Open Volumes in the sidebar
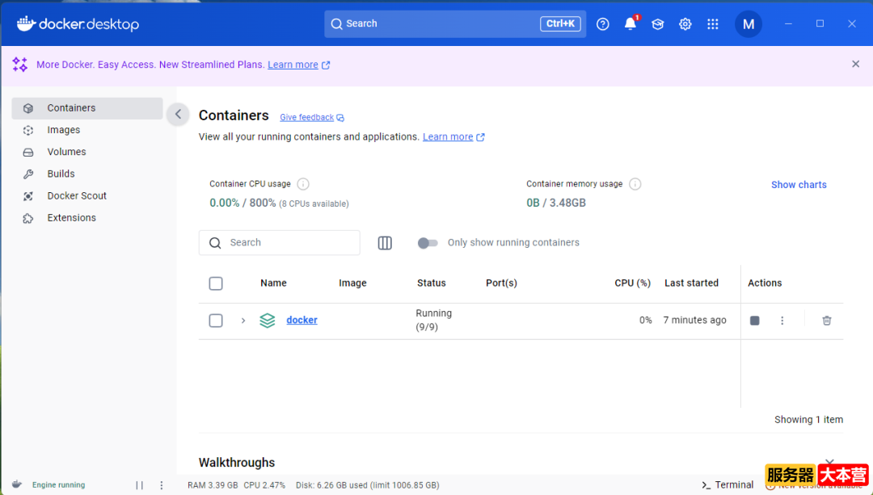Viewport: 873px width, 495px height. (87, 152)
